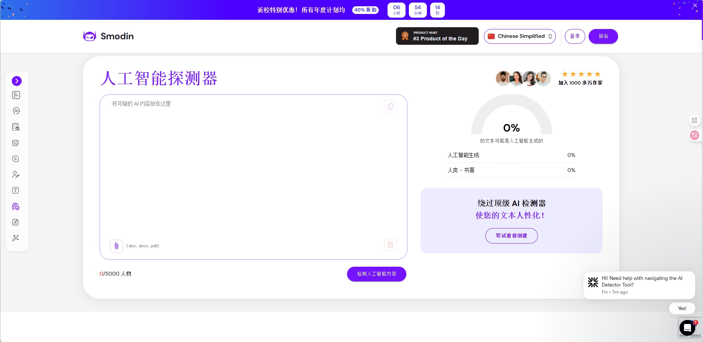Open the document writer icon in sidebar

coord(16,95)
